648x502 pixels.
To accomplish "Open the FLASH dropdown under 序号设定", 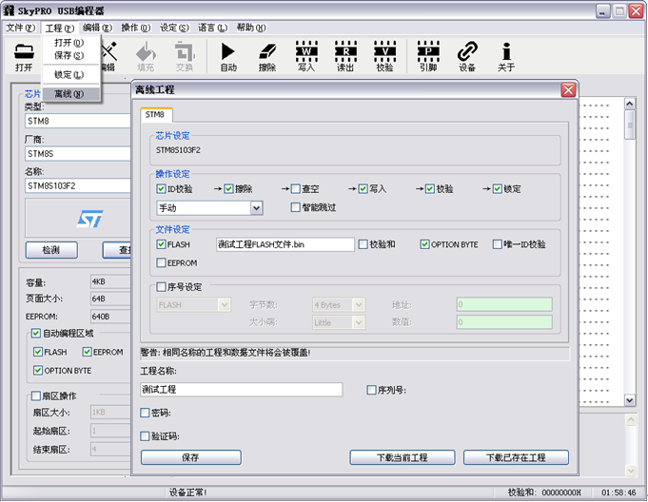I will (225, 305).
